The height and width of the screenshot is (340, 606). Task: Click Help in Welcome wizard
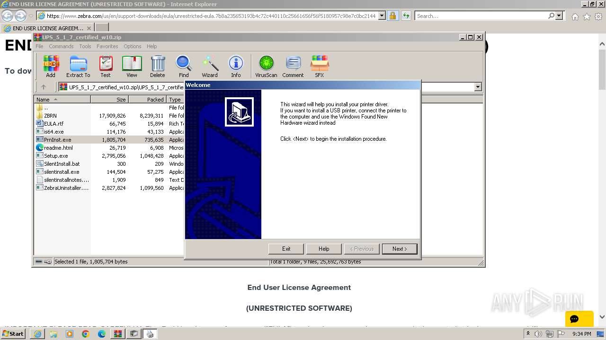324,249
